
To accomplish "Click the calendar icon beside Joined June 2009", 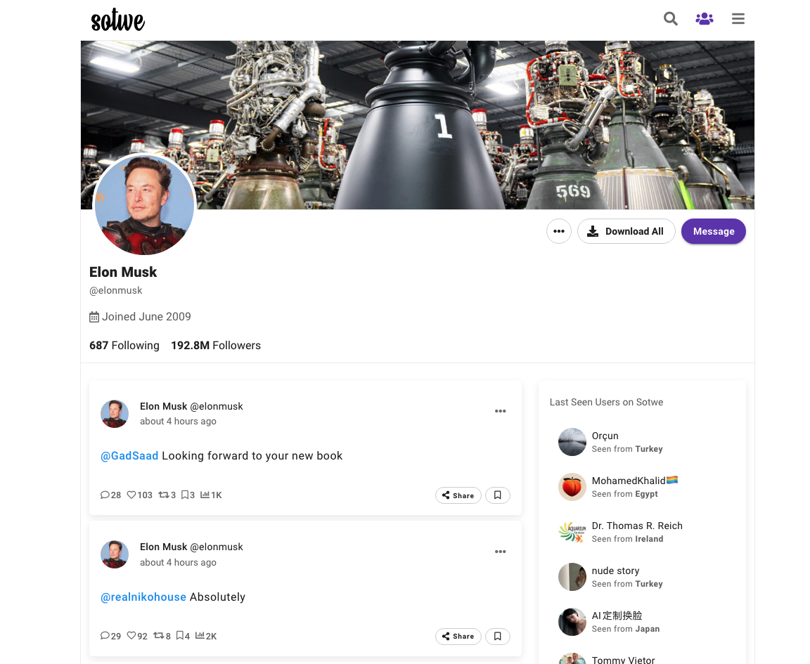I will (94, 317).
